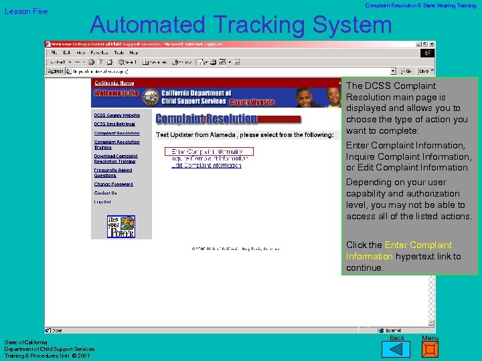
Task: Click the Stop loading toolbar icon
Action: pos(91,62)
